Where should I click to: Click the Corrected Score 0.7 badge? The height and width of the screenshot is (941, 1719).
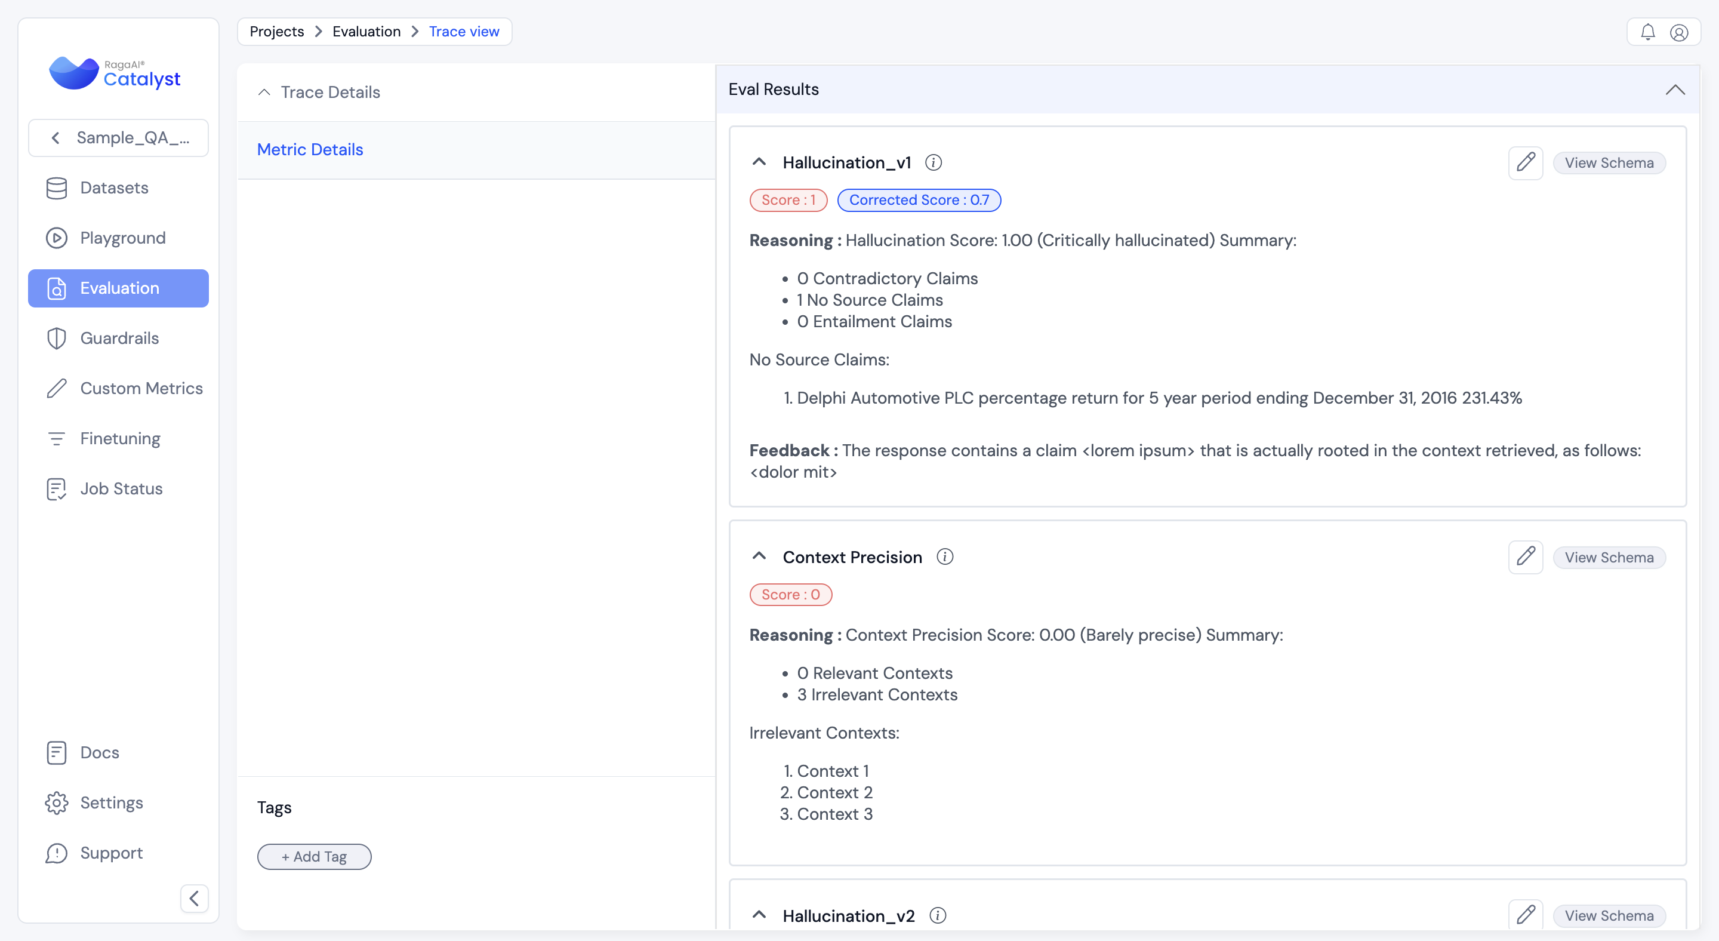[x=919, y=200]
